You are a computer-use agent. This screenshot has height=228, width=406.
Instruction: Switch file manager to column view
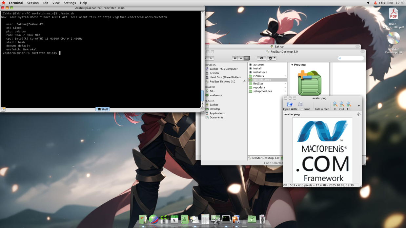click(247, 58)
